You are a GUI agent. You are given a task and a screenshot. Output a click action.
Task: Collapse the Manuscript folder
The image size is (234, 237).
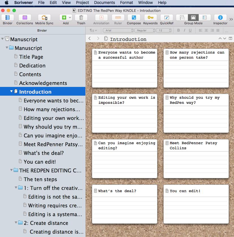coord(7,48)
